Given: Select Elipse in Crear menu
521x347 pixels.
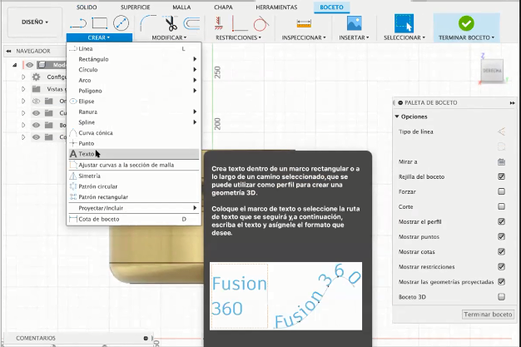Looking at the screenshot, I should [x=134, y=101].
